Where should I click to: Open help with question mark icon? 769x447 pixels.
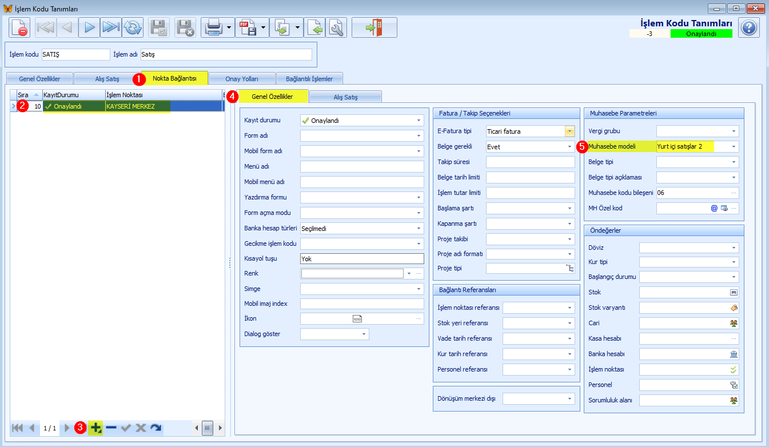coord(749,27)
